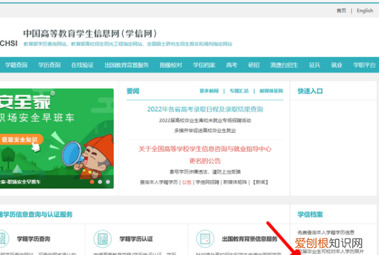Open 更多新闻 link
Image resolution: width=379 pixels, height=255 pixels.
[209, 91]
